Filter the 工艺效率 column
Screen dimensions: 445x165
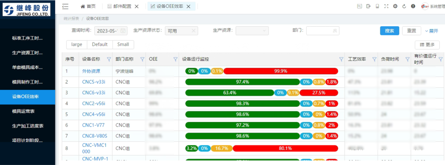point(374,59)
